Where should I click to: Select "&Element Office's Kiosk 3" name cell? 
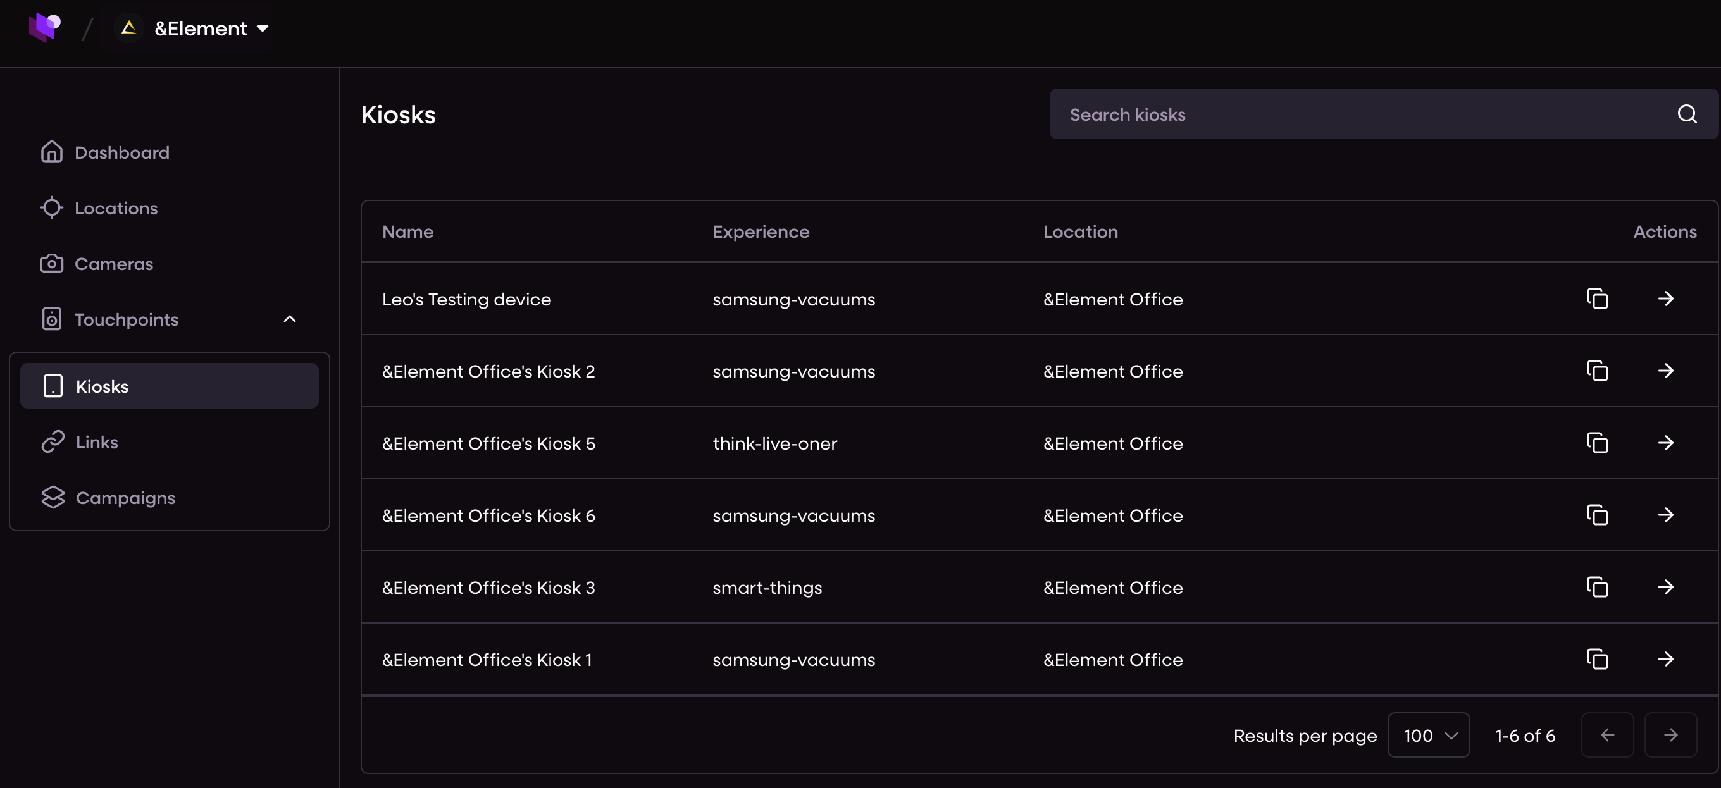click(x=488, y=588)
